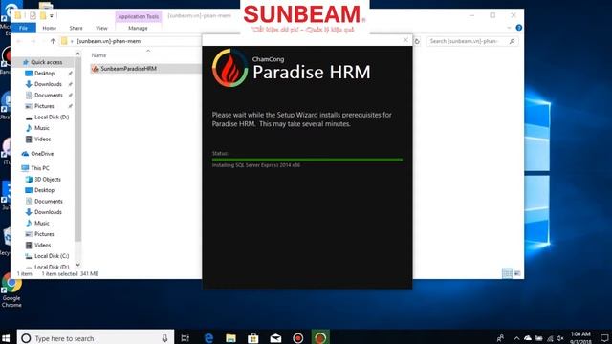
Task: Click the magnifier icon in Explorer search box
Action: [x=513, y=41]
